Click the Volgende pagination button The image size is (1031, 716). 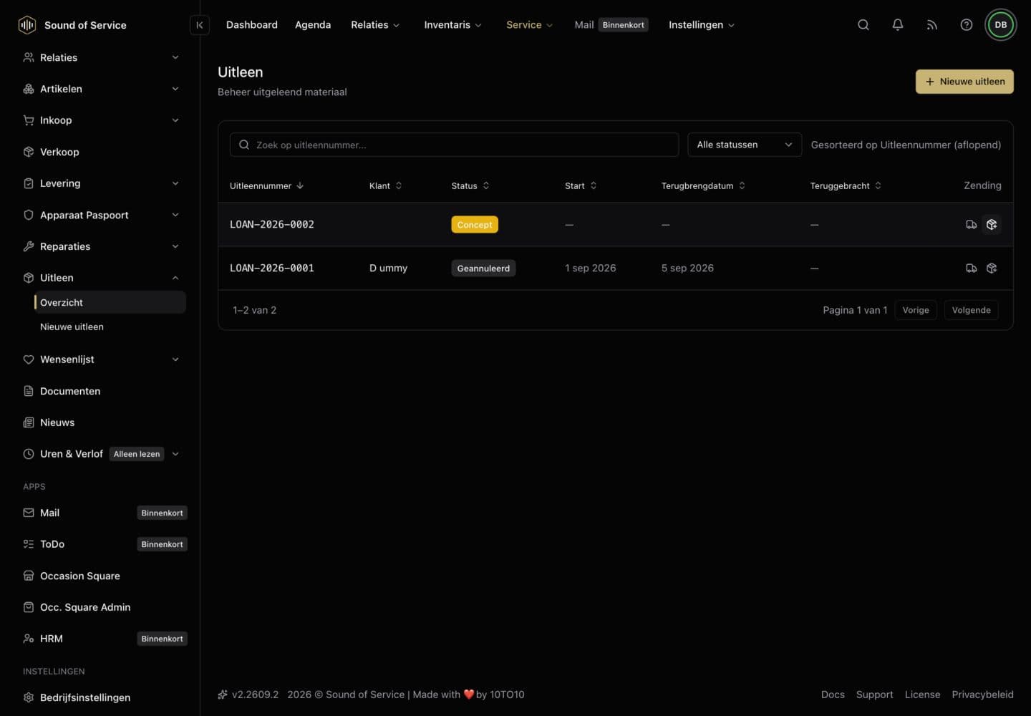tap(972, 310)
